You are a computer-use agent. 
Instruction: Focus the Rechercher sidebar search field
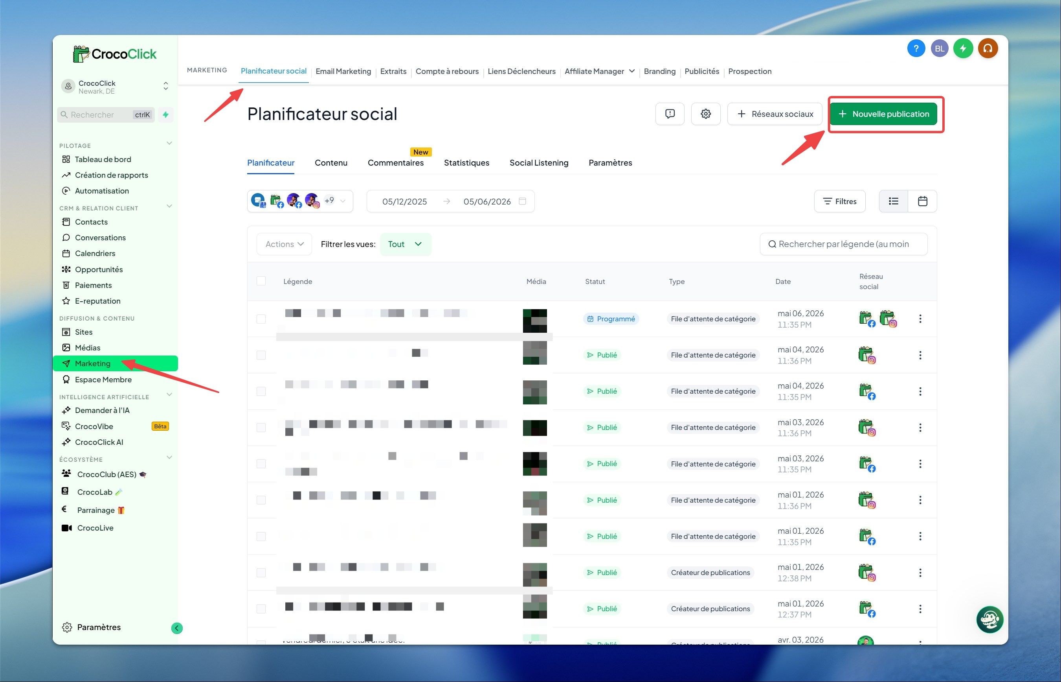pyautogui.click(x=106, y=115)
